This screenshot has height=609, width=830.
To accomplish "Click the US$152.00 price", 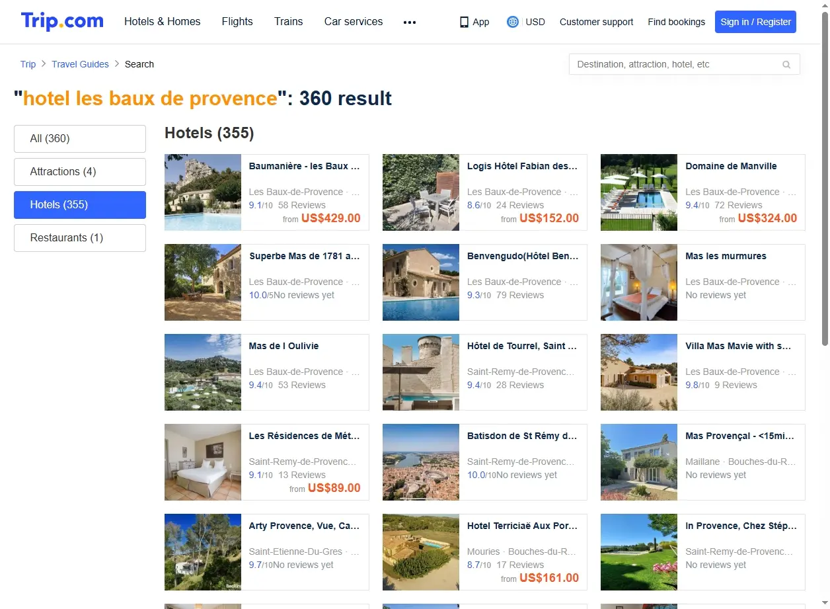I will tap(549, 218).
